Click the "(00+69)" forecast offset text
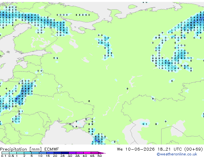This screenshot has height=157, width=204. point(194,149)
